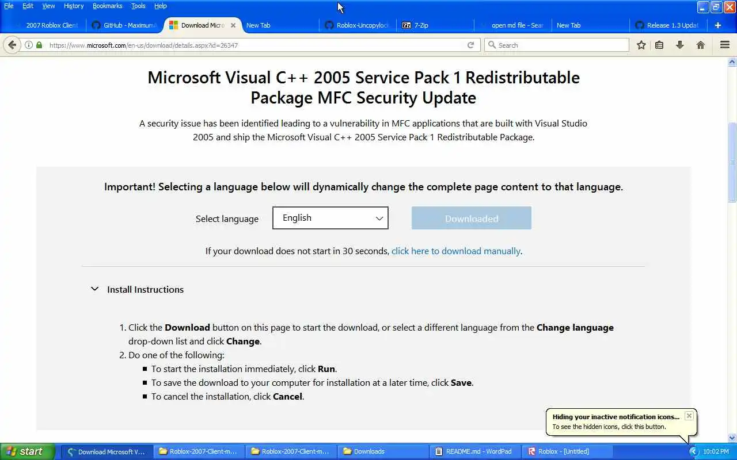Open the Tools menu
The height and width of the screenshot is (460, 737).
[138, 6]
